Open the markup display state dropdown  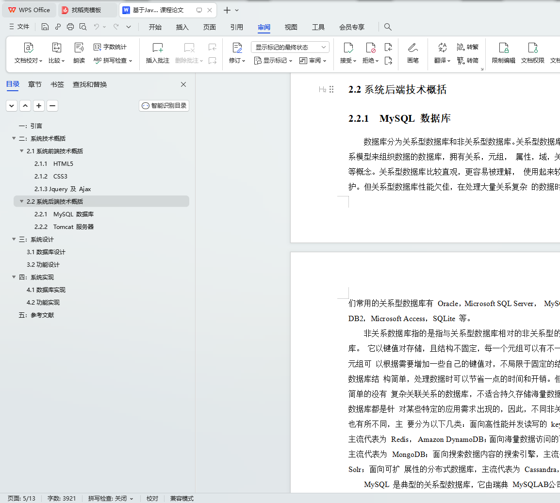click(x=290, y=47)
